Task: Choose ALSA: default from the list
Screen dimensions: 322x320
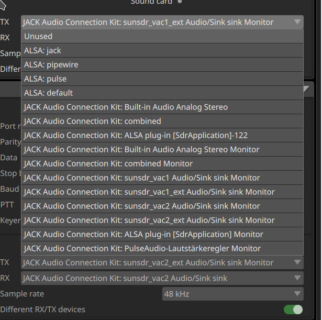Action: click(x=162, y=93)
